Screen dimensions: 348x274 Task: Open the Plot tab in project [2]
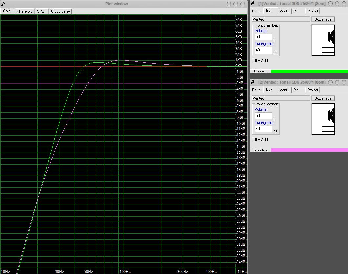[296, 90]
